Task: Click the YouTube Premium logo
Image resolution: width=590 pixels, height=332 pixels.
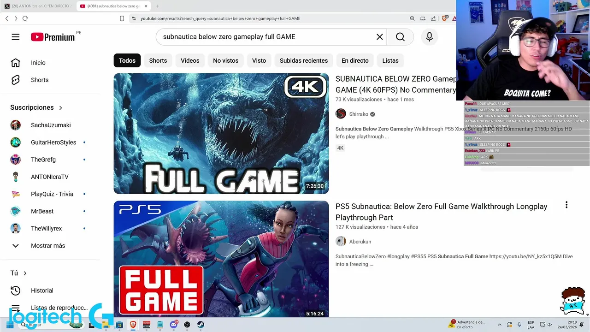Action: 53,37
